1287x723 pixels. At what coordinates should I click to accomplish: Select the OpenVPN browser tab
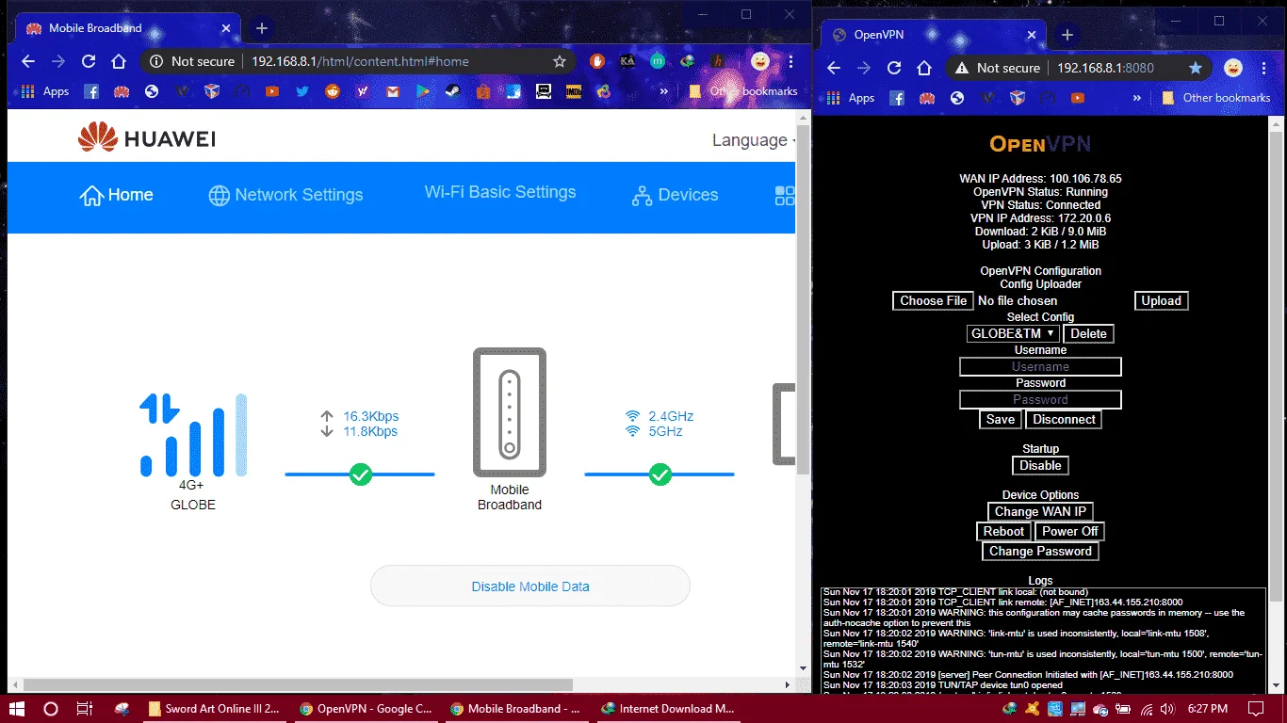(x=933, y=35)
